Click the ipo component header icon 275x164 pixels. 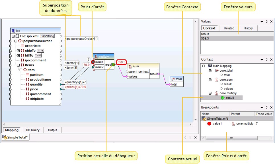point(13,30)
